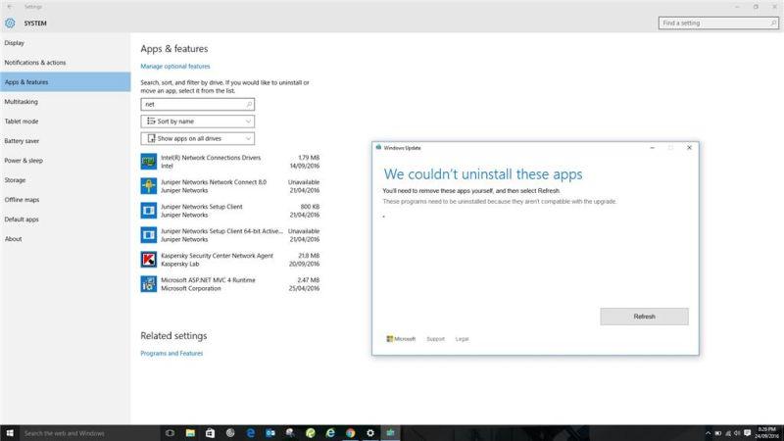Select Display in the settings sidebar
This screenshot has height=441, width=784.
[65, 43]
